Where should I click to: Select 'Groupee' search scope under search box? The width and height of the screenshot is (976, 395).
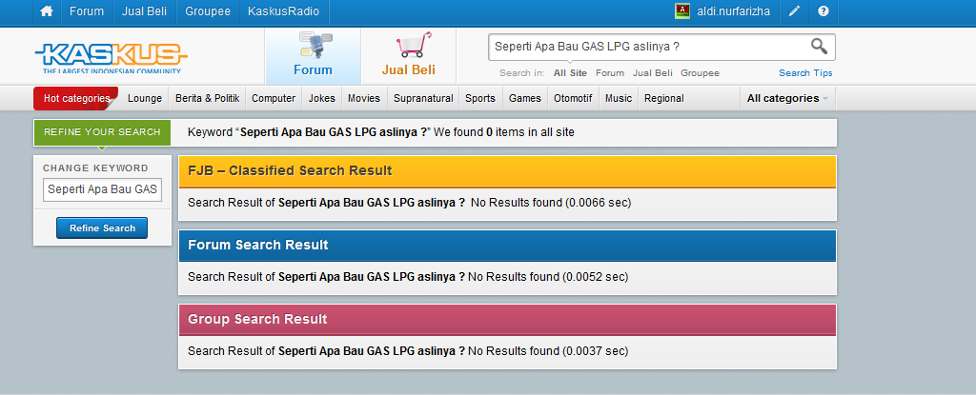(700, 73)
